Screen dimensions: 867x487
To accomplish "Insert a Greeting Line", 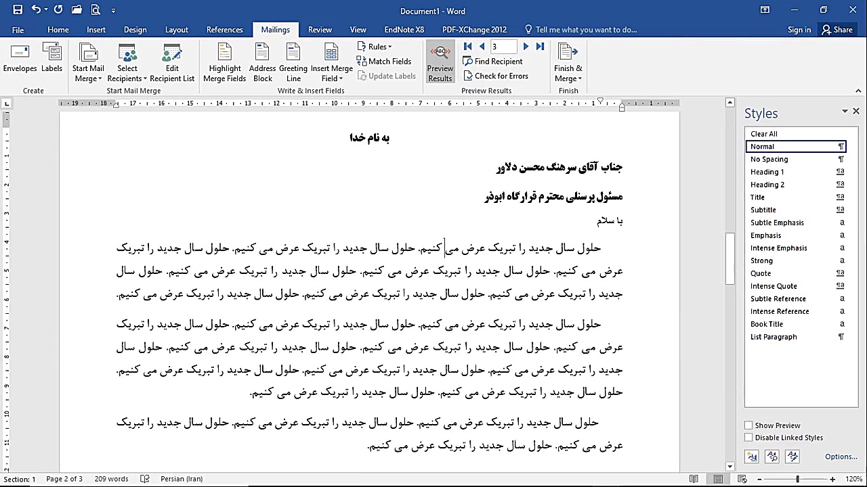I will click(292, 61).
